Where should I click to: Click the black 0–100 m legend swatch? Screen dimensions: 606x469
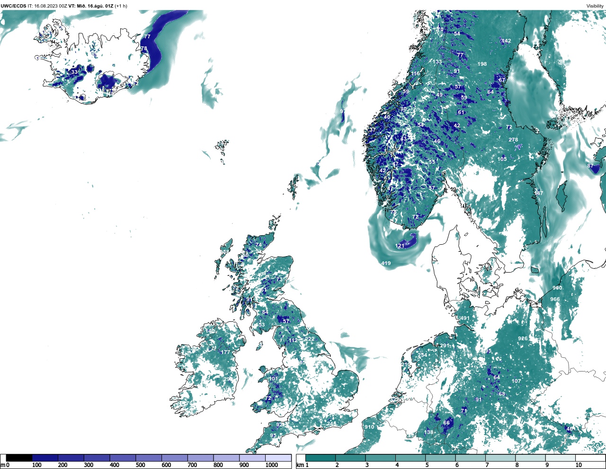(x=19, y=458)
